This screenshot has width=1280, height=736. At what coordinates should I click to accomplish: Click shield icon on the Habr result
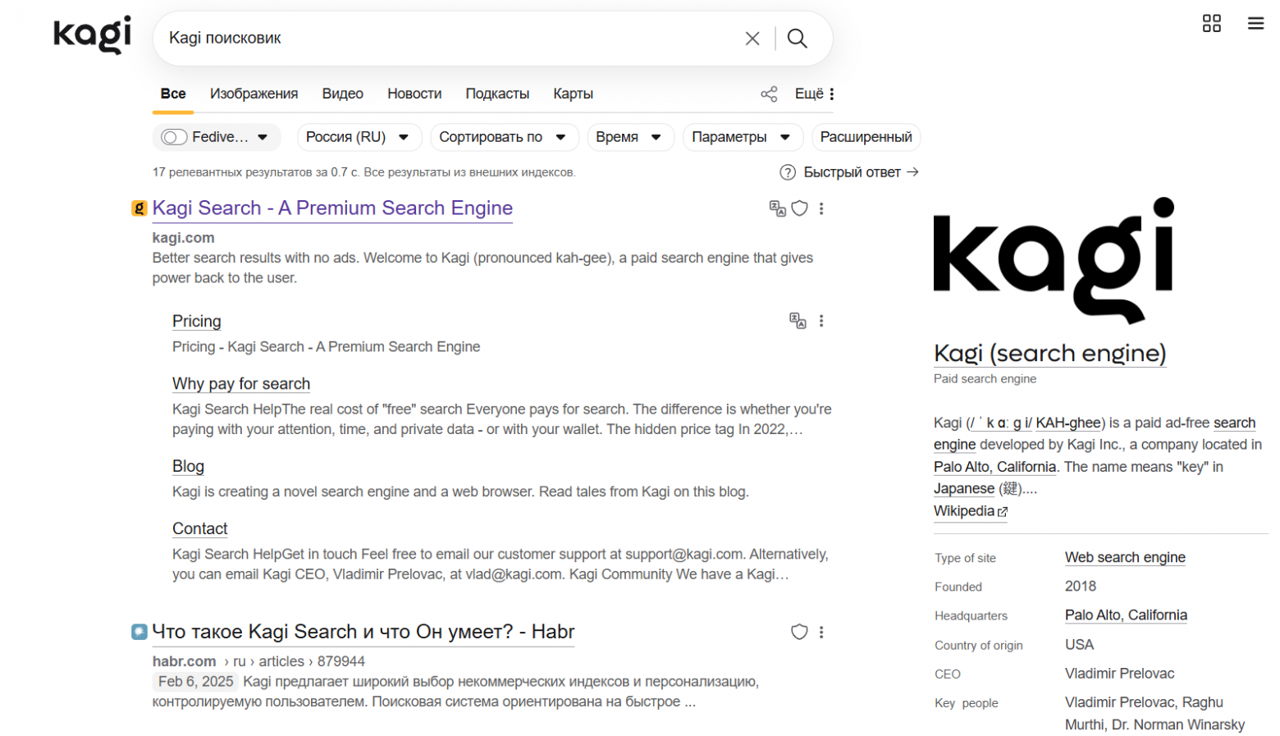tap(800, 632)
